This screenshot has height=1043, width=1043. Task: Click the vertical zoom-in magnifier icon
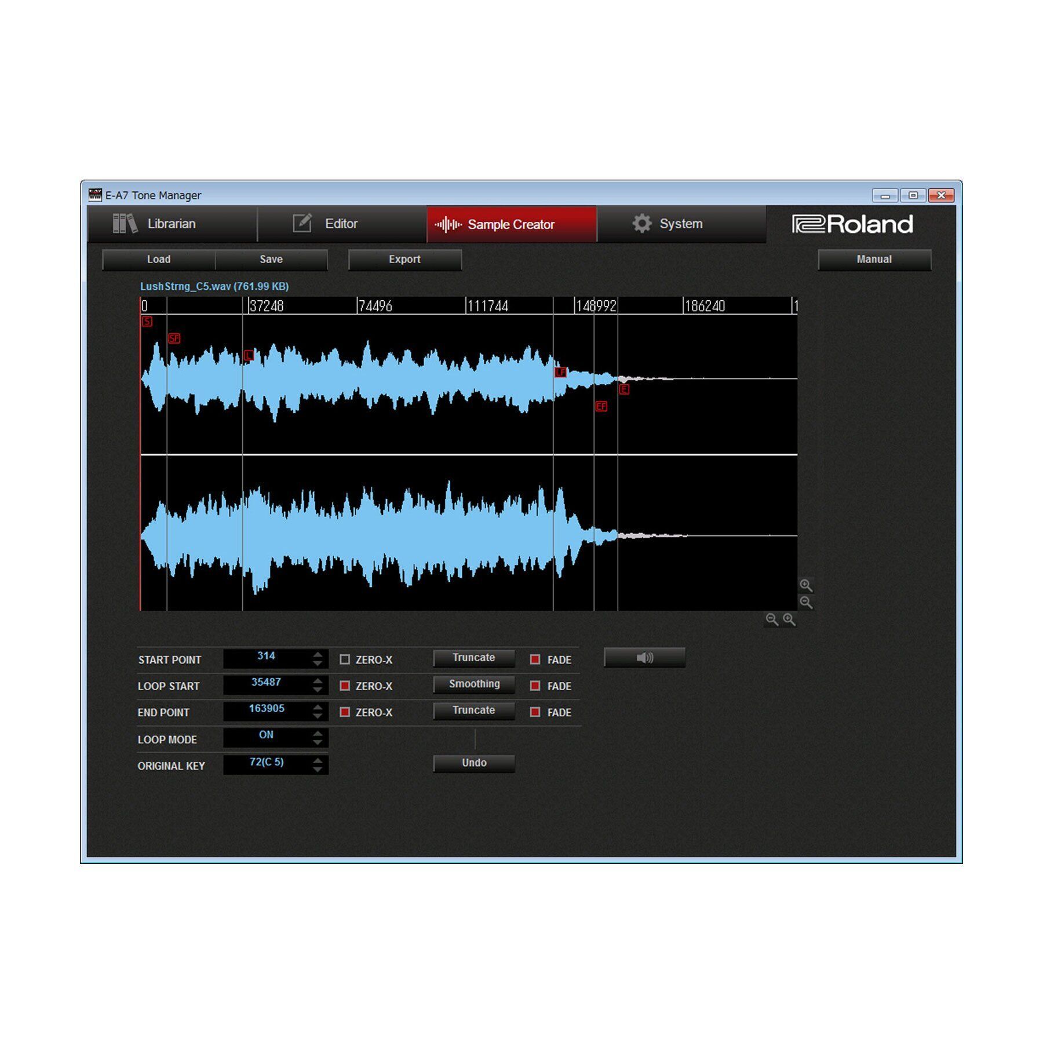click(x=805, y=585)
